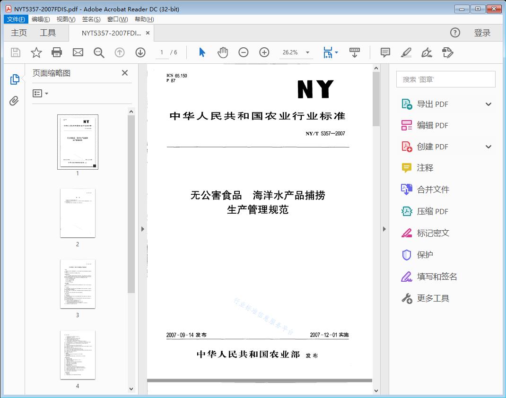506x398 pixels.
Task: Toggle the page thumbnails panel icon
Action: [x=14, y=79]
